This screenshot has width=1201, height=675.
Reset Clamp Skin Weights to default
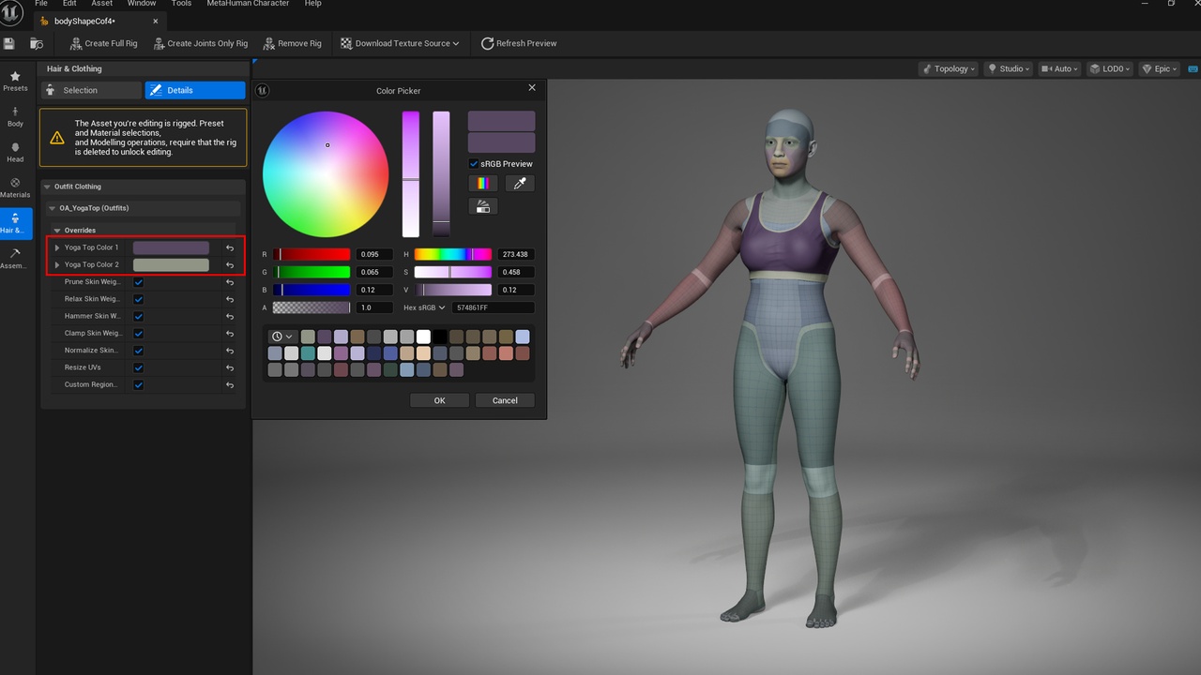(x=230, y=334)
